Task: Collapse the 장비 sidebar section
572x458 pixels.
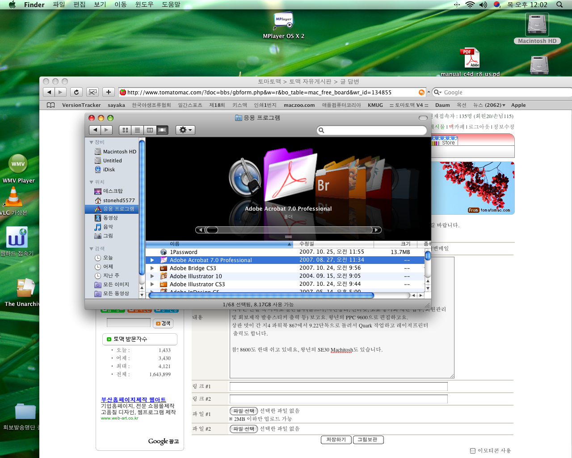Action: click(92, 142)
